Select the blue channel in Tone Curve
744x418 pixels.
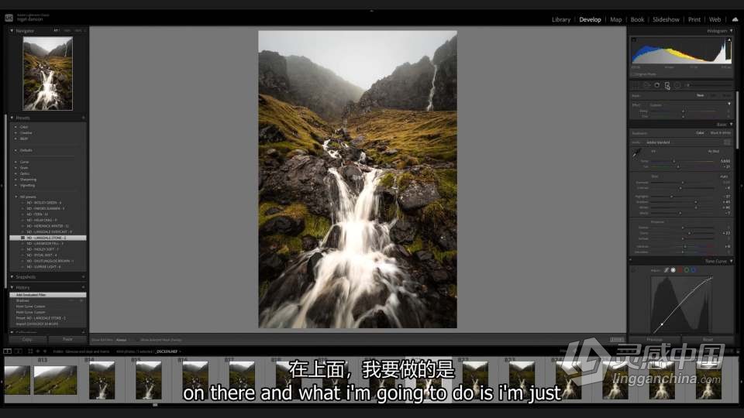click(x=693, y=270)
